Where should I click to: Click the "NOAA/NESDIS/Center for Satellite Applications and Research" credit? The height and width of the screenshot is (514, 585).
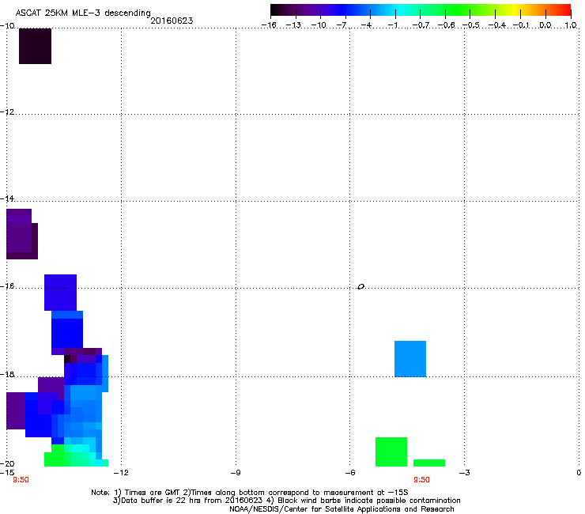point(342,509)
